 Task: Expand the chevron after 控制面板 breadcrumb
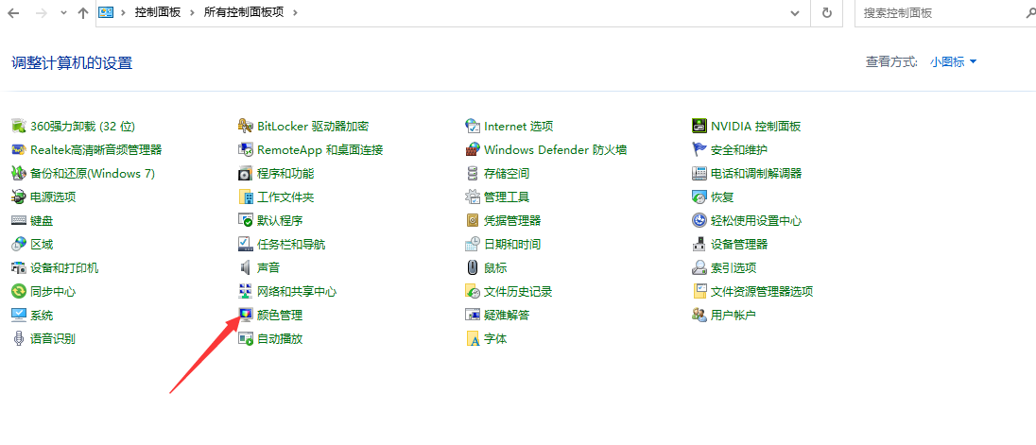tap(192, 12)
